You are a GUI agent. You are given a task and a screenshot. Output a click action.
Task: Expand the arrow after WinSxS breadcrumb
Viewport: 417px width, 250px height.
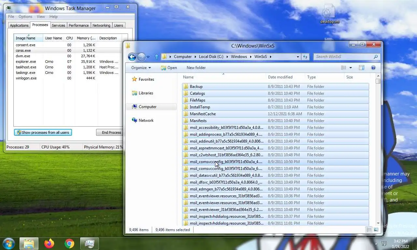pos(270,57)
